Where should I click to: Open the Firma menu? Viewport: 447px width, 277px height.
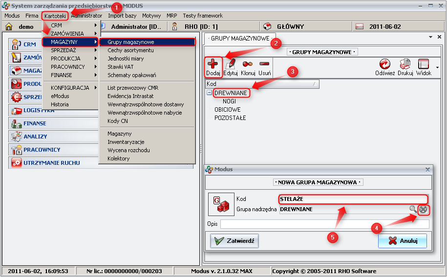point(32,16)
